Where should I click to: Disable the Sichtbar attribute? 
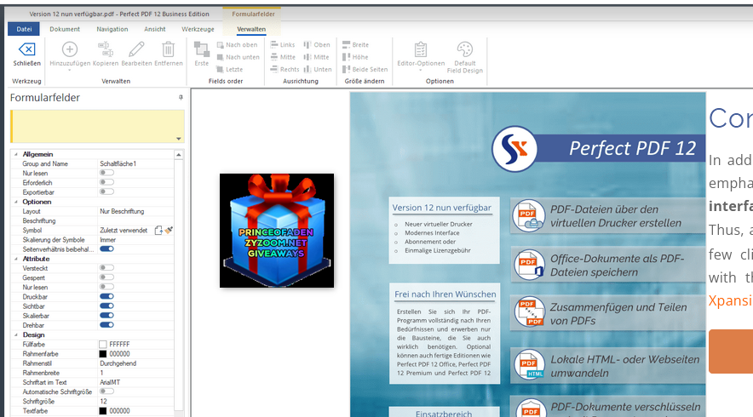click(106, 306)
